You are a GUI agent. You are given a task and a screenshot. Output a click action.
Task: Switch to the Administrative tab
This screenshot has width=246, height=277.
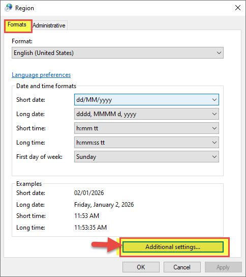click(49, 25)
